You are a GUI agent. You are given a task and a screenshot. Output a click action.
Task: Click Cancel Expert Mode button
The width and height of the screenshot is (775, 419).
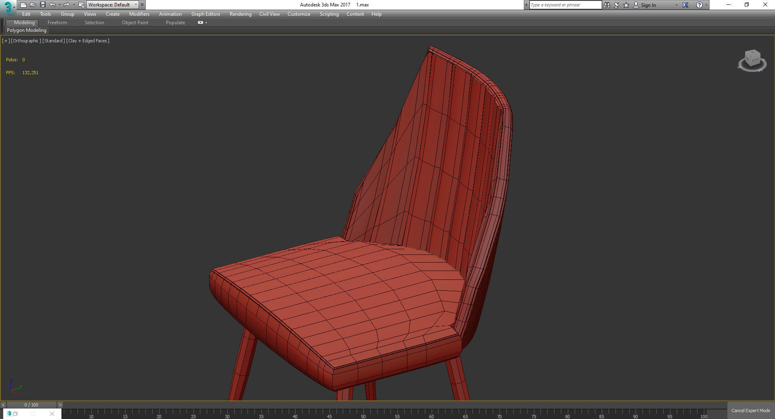pyautogui.click(x=751, y=411)
